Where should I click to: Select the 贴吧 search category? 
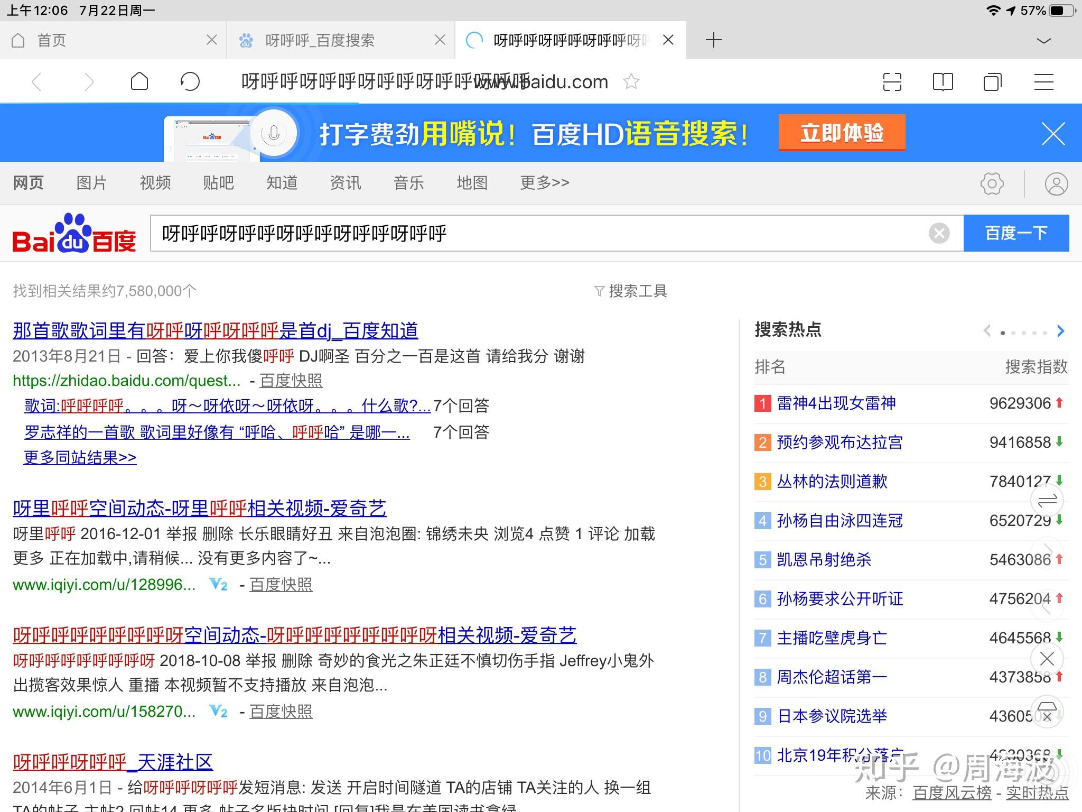click(x=219, y=183)
